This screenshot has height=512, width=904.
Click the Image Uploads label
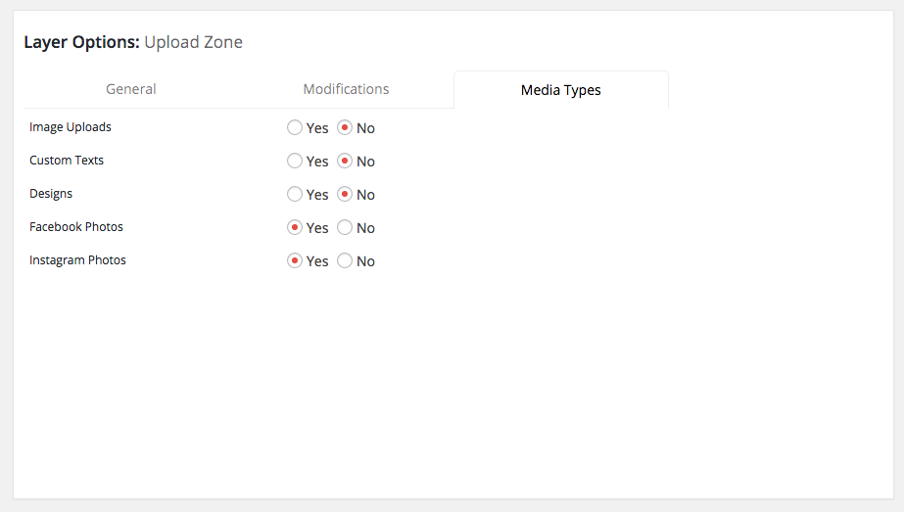tap(71, 127)
